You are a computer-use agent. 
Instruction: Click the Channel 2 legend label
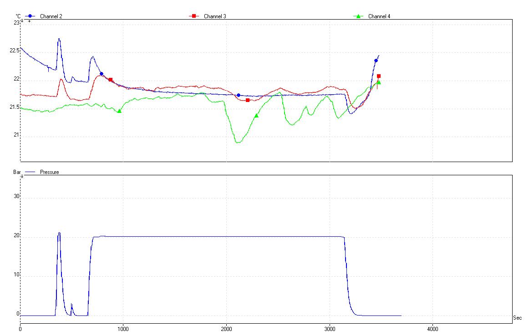click(x=51, y=16)
